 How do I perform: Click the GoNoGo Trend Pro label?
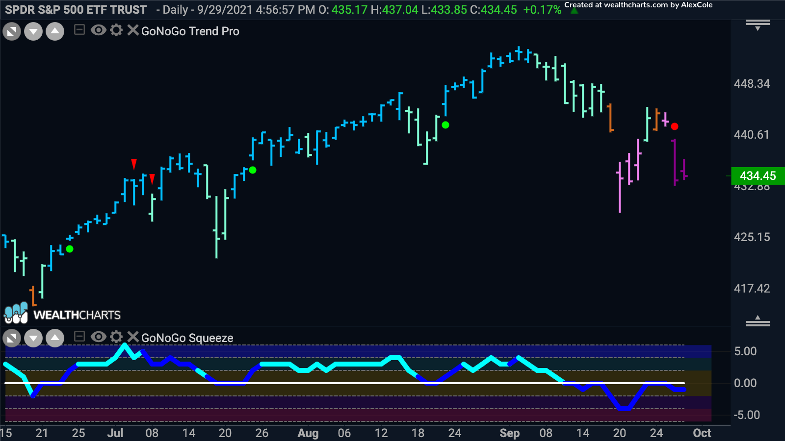pyautogui.click(x=190, y=31)
